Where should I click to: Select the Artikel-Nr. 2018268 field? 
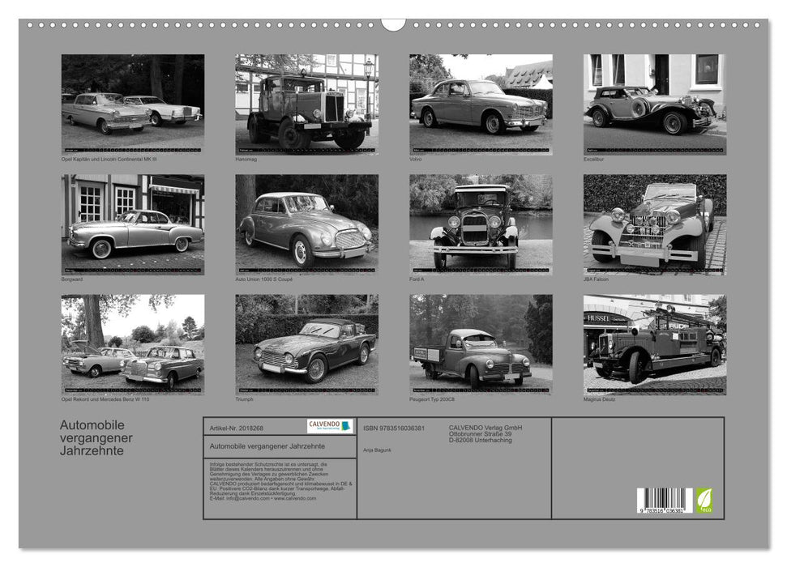pyautogui.click(x=237, y=428)
